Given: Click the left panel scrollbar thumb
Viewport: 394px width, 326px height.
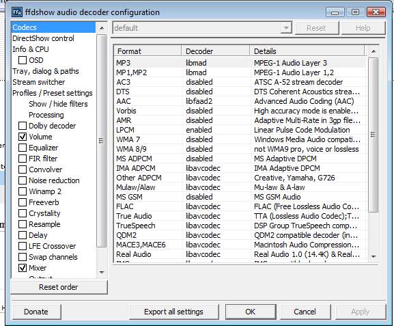Looking at the screenshot, I should [102, 141].
